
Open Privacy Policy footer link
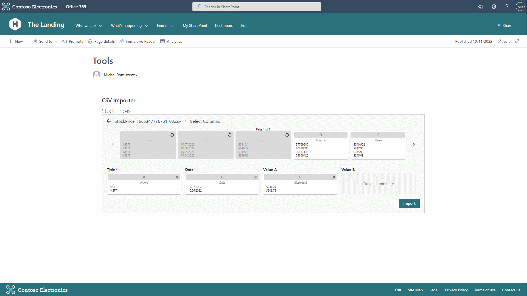[456, 290]
